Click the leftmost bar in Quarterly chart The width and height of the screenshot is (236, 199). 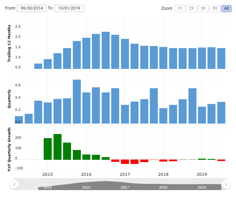click(19, 120)
